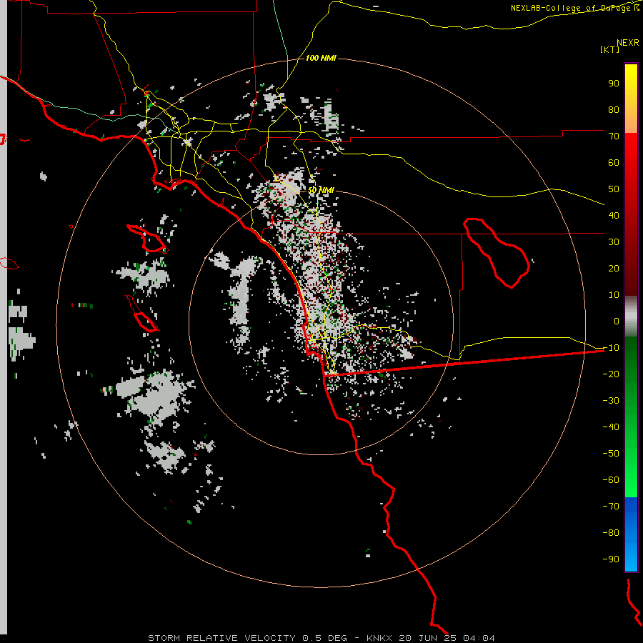Pick the red outbound segment of the color bar
This screenshot has width=643, height=643.
tap(631, 214)
